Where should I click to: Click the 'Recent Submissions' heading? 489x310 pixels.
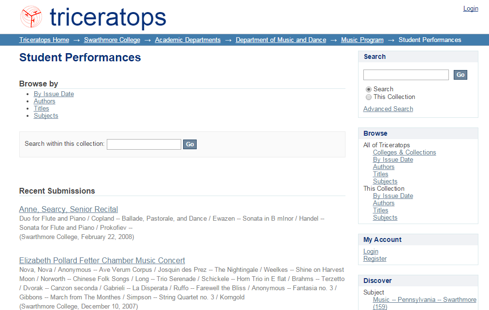point(57,191)
